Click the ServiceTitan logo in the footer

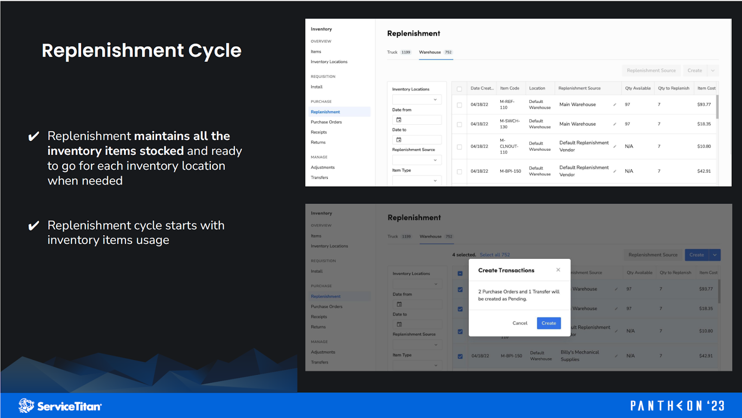[x=60, y=405]
